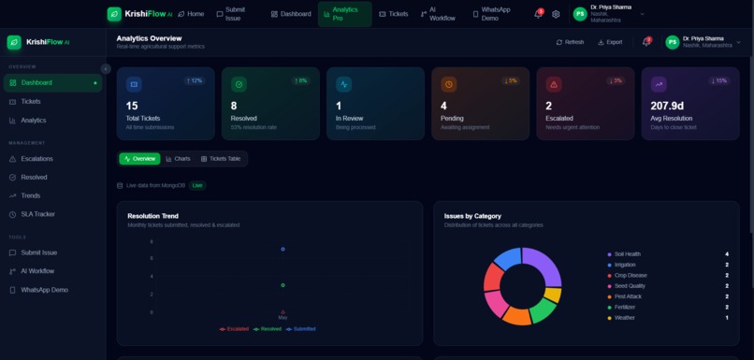
Task: Expand user menu chevron in Analytics Overview header
Action: point(739,42)
